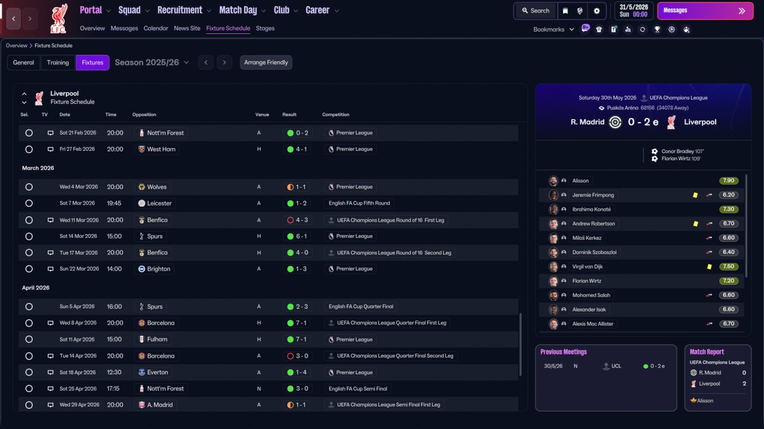Select the radio button for Wolves fixture

[x=29, y=187]
